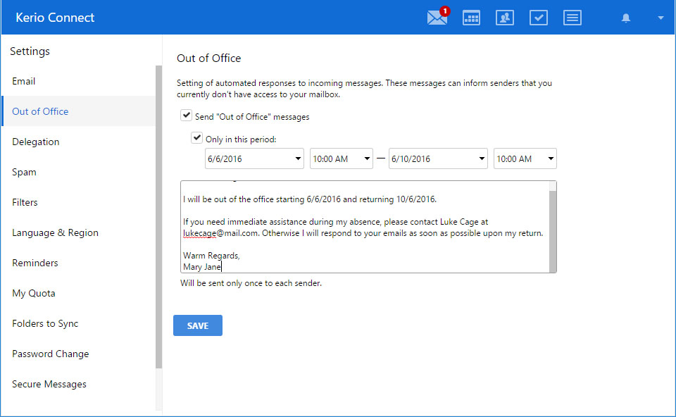Open the start time 10:00 AM dropdown
Image resolution: width=676 pixels, height=417 pixels.
click(342, 158)
